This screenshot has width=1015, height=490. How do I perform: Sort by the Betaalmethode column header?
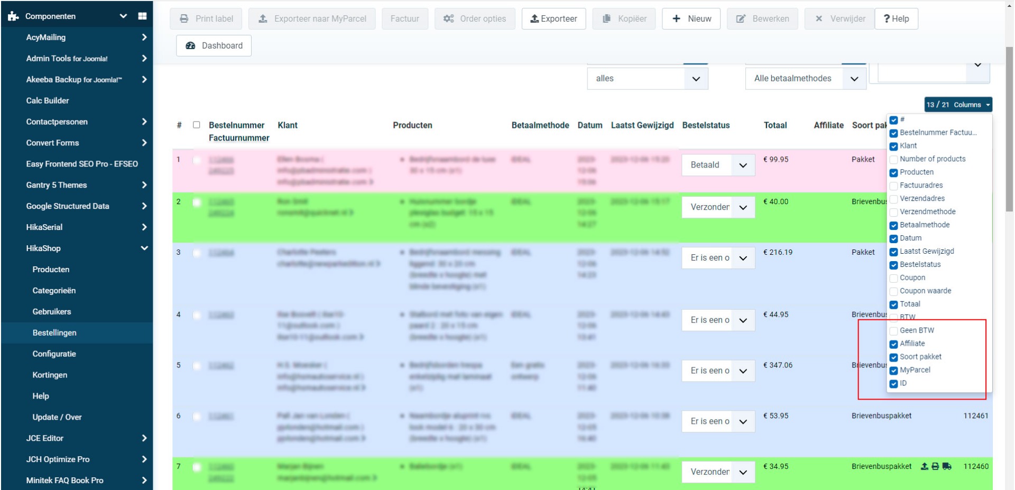coord(540,125)
